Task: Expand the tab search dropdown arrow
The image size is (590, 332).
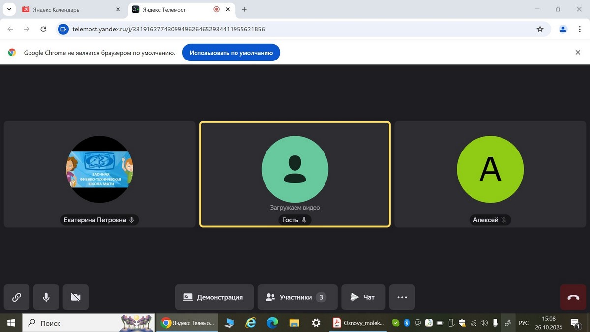Action: [9, 9]
